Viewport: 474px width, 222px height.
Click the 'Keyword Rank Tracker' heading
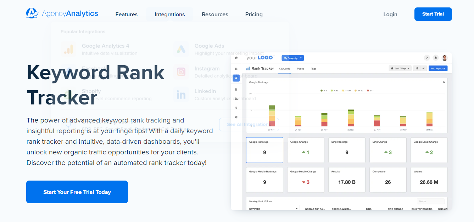click(96, 85)
